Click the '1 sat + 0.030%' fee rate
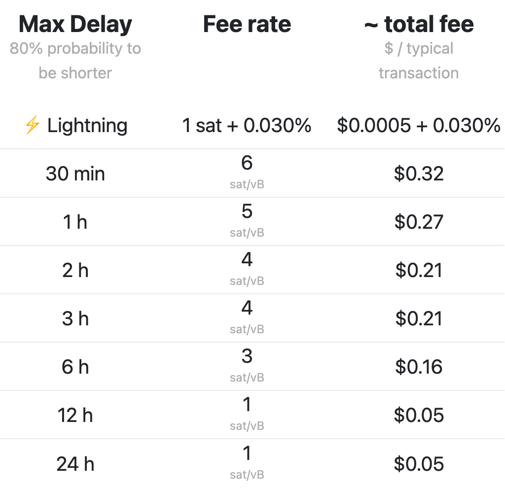This screenshot has width=505, height=490. coord(247,126)
